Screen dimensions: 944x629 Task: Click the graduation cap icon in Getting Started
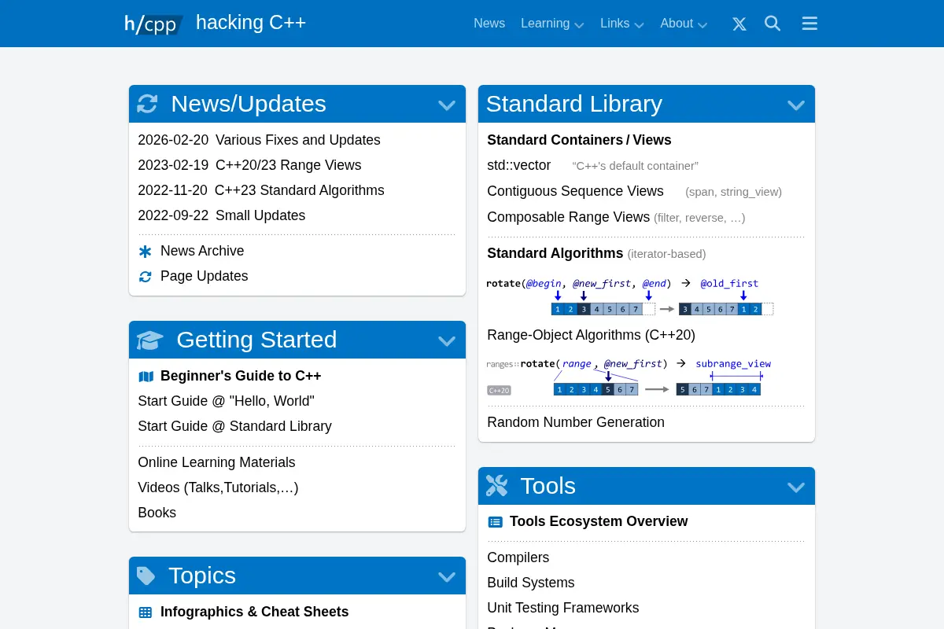pos(149,340)
